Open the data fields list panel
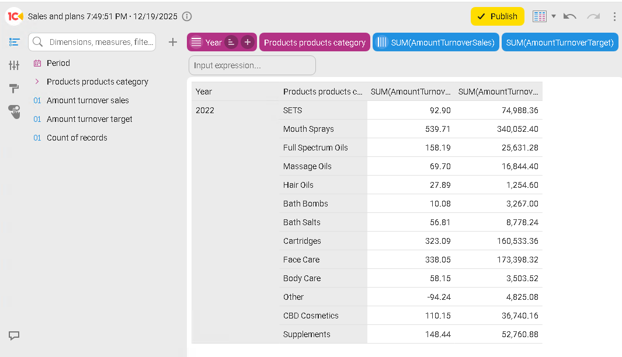 (14, 42)
